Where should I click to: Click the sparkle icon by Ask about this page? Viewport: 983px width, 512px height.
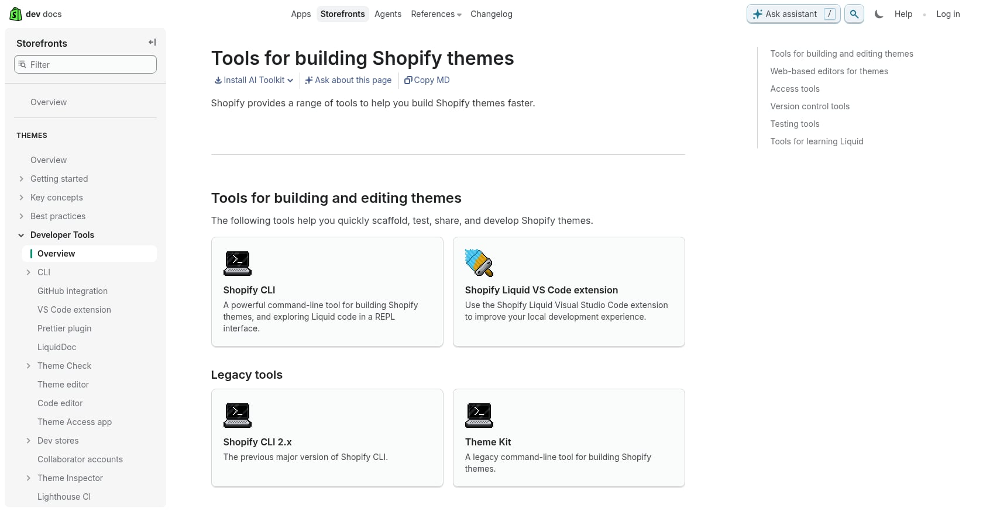coord(309,80)
